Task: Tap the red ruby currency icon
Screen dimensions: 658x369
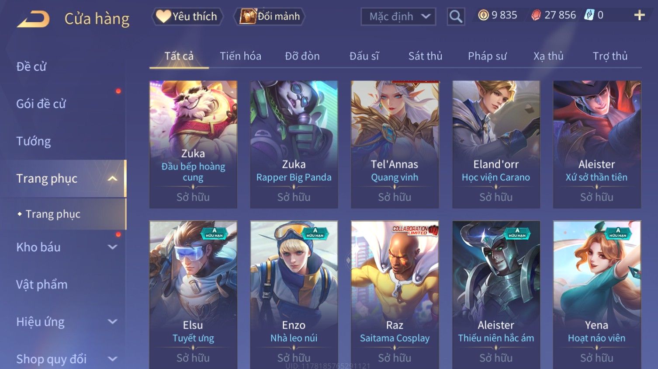Action: click(536, 15)
